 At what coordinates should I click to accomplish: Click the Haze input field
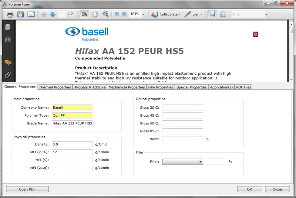click(x=182, y=139)
